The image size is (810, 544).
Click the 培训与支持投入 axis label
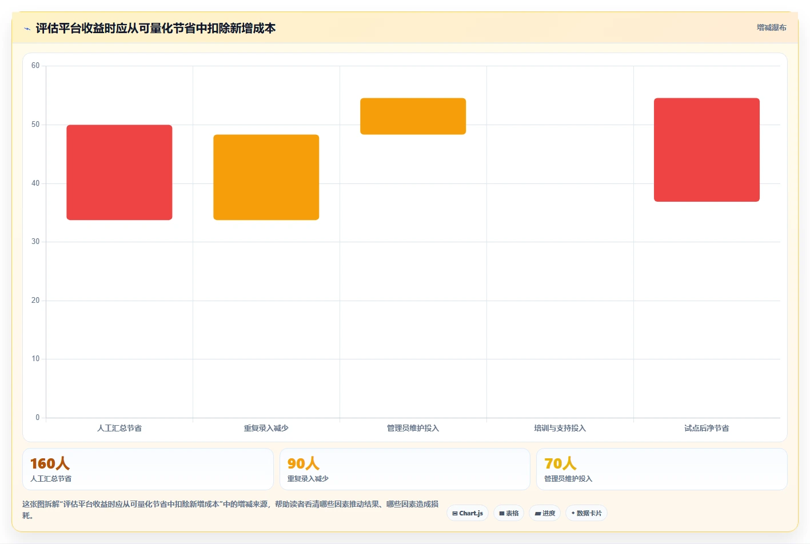pos(560,428)
